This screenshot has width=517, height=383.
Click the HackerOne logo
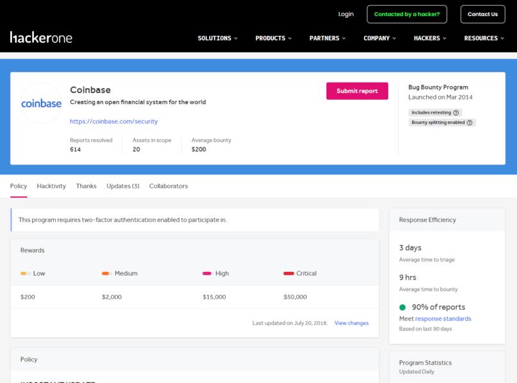click(41, 38)
